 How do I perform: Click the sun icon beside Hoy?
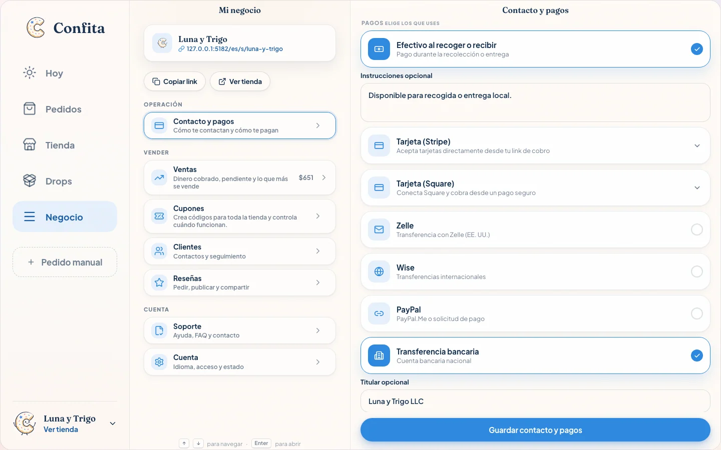30,73
